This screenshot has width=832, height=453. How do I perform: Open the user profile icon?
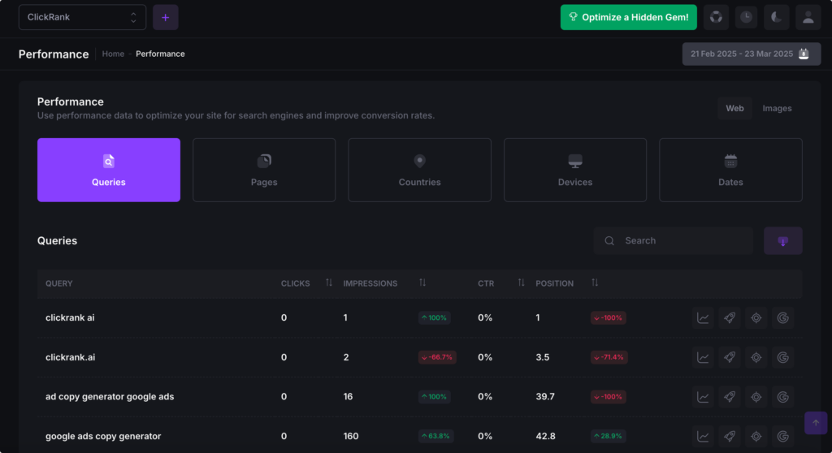808,18
